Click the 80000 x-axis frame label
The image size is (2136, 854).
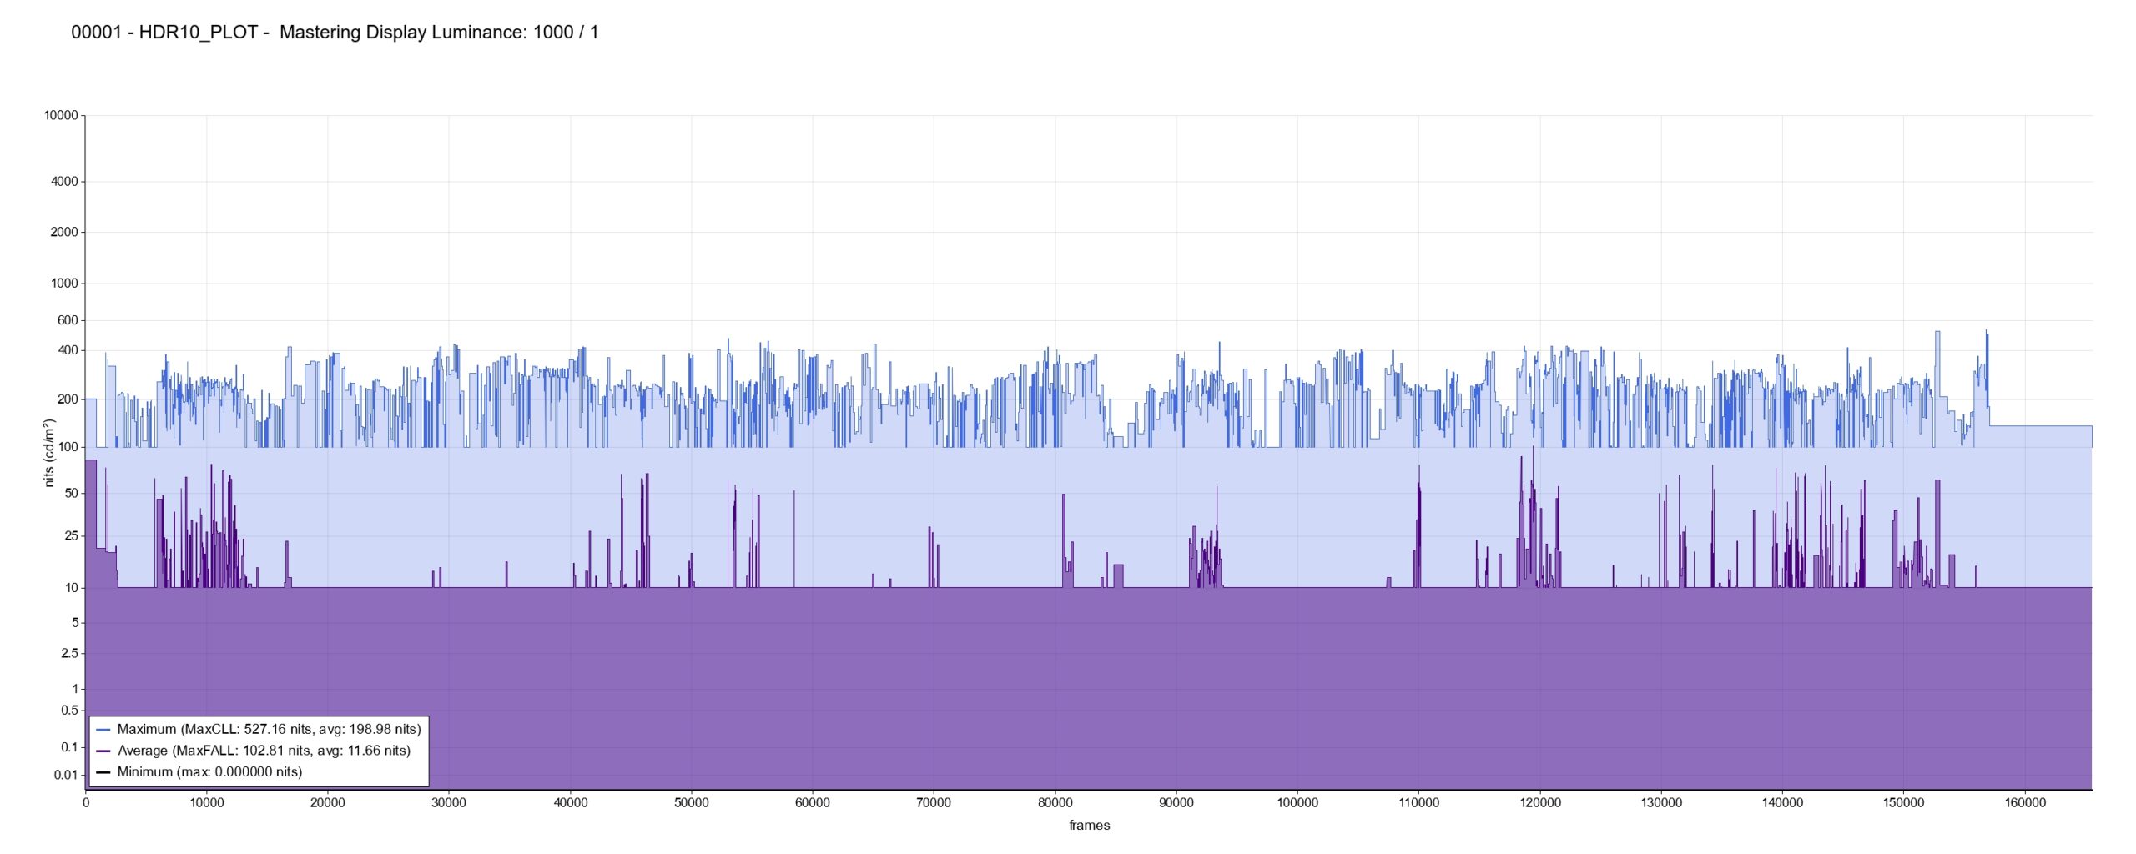pyautogui.click(x=1055, y=803)
